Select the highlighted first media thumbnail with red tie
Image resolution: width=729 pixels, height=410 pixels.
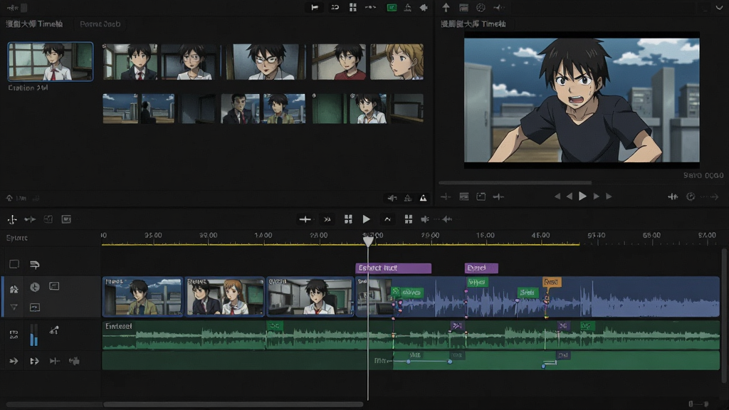tap(51, 61)
